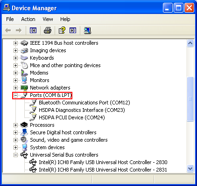
Task: Click the Keyboards category icon
Action: [x=24, y=58]
